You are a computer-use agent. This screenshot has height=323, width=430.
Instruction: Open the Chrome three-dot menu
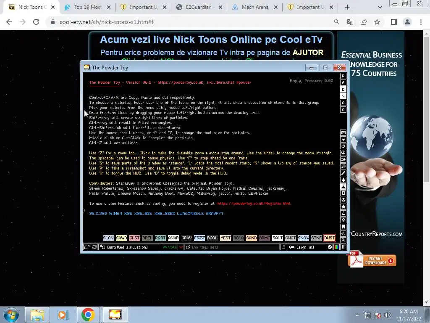click(x=421, y=22)
